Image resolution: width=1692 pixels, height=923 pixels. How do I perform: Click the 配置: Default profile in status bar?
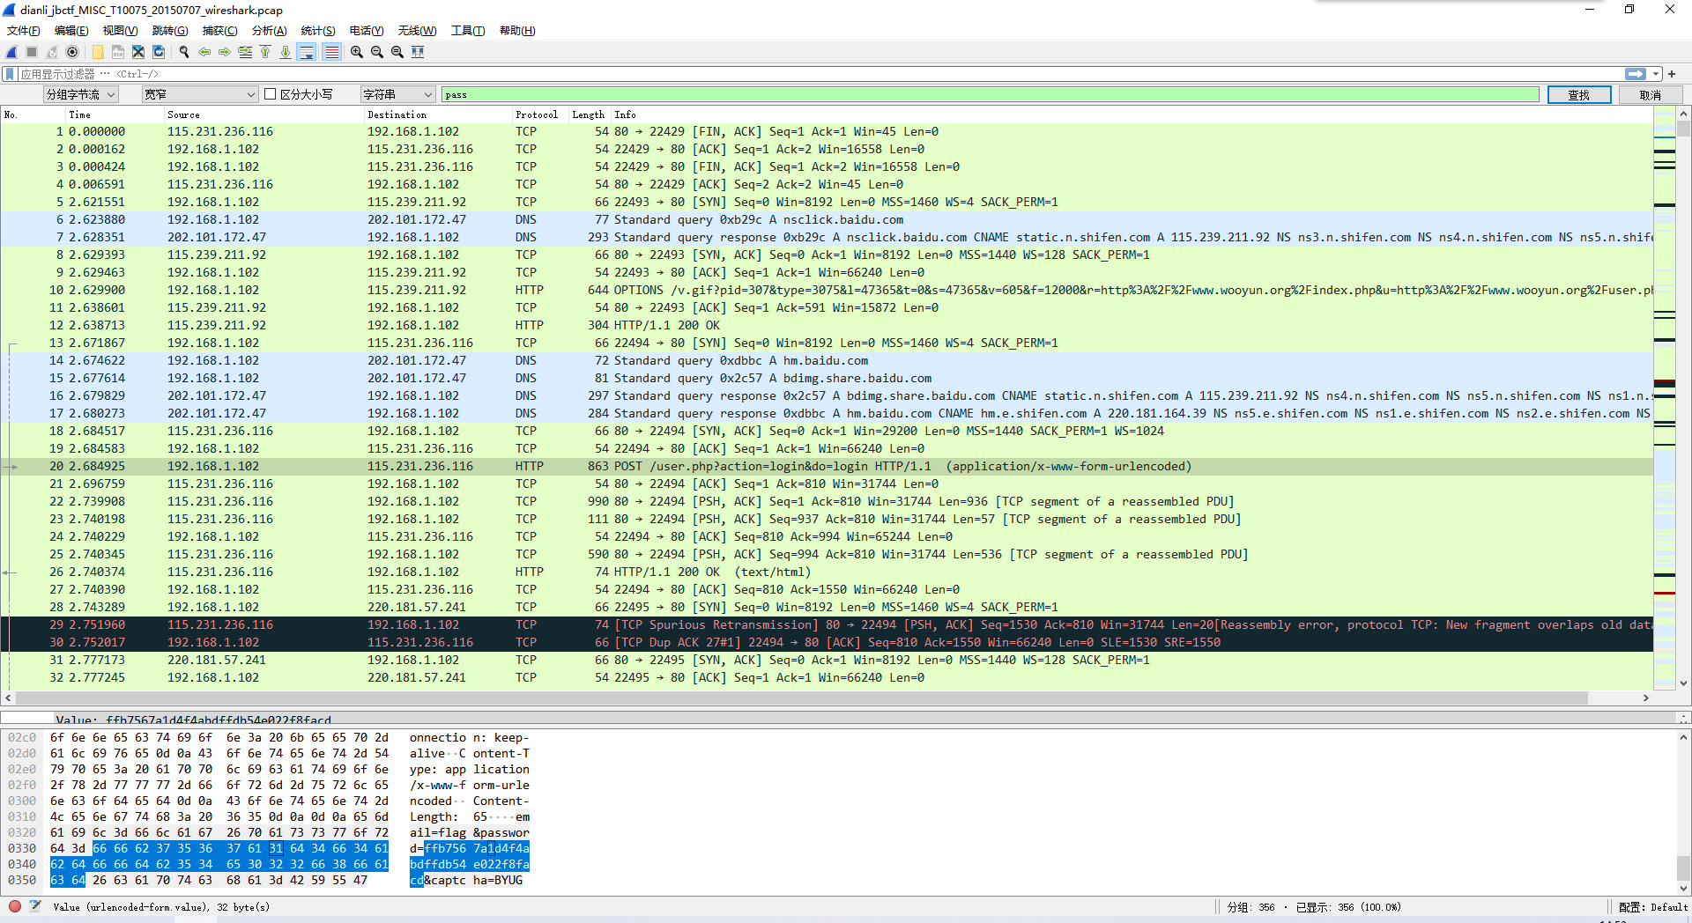pos(1652,907)
